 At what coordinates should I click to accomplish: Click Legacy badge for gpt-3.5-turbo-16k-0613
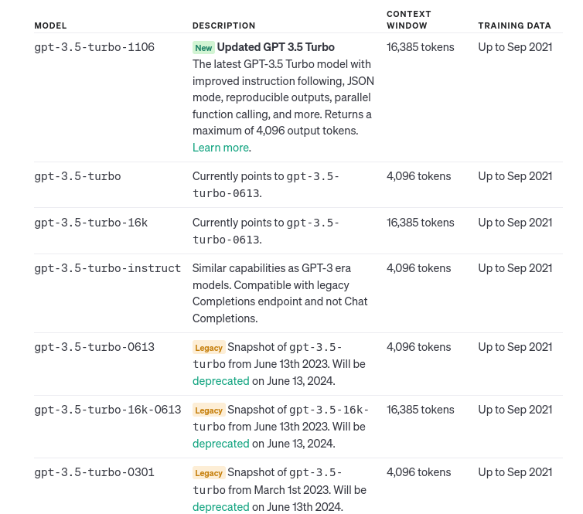coord(209,410)
